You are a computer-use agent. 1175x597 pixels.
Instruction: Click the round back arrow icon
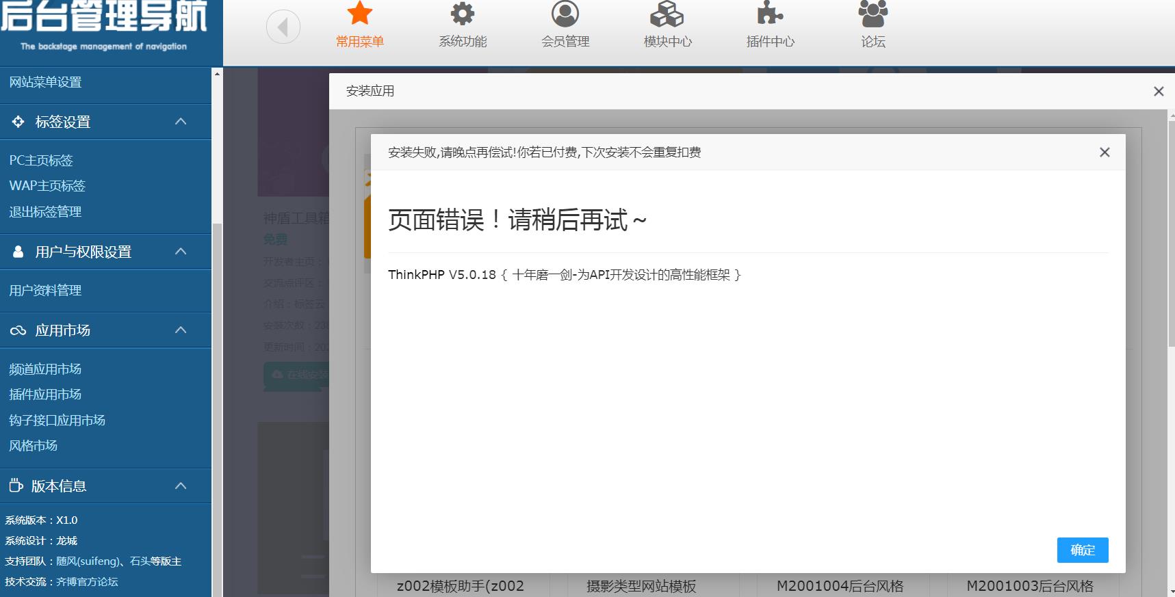(283, 27)
